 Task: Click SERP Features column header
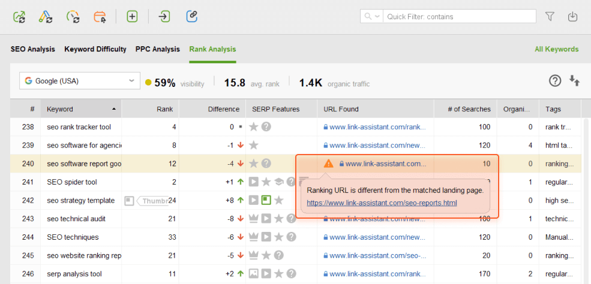click(x=281, y=109)
